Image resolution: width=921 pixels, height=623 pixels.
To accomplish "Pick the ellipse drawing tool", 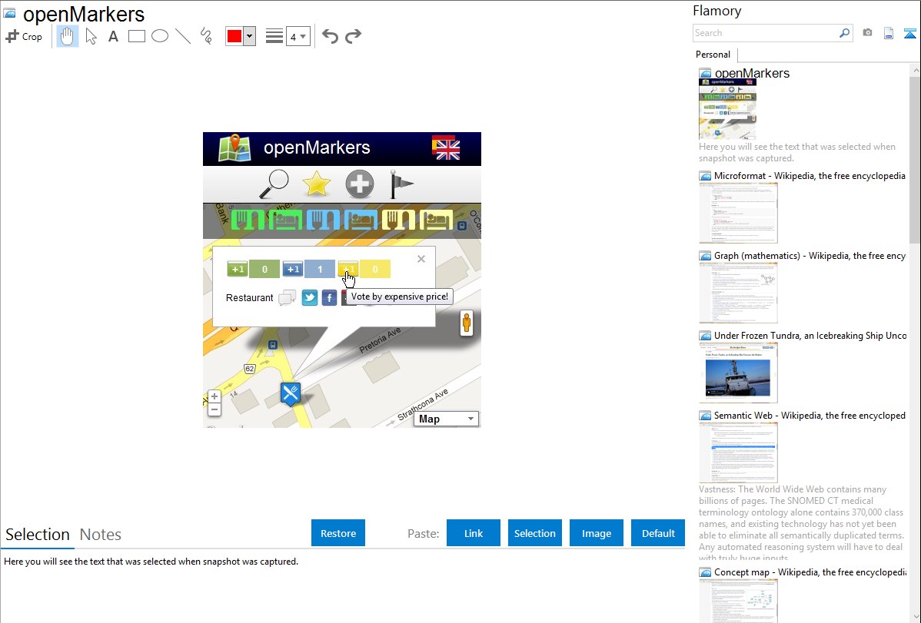I will tap(160, 36).
